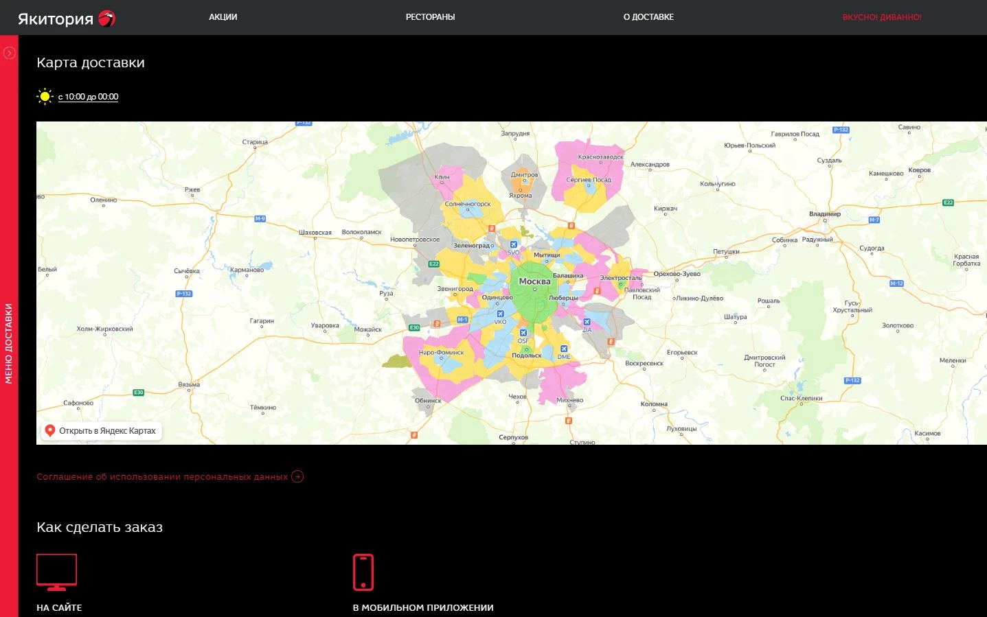Click the Можайск label on map
Viewport: 987px width, 617px height.
point(368,329)
